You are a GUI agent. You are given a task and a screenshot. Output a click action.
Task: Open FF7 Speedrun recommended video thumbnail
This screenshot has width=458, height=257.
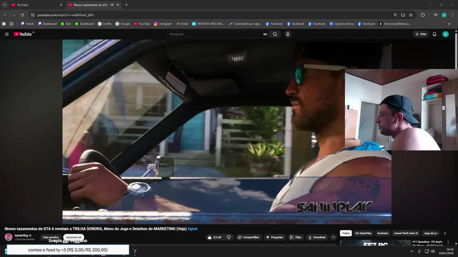tap(375, 243)
